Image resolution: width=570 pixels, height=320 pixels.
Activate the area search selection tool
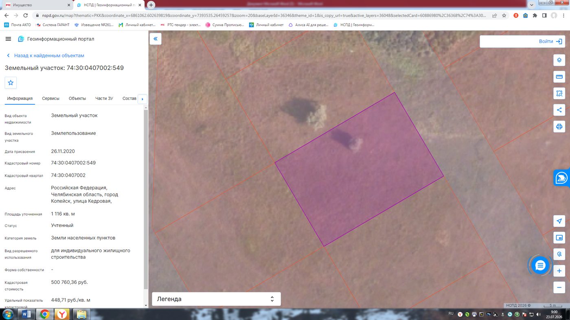click(559, 93)
